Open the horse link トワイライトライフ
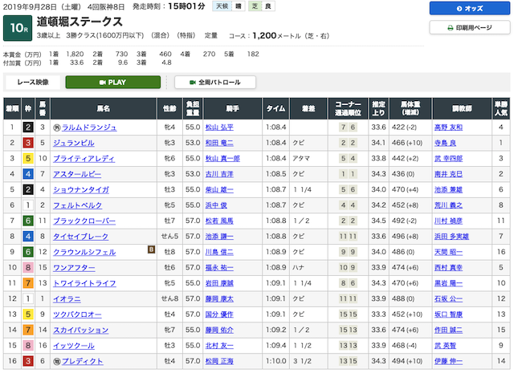 click(84, 284)
